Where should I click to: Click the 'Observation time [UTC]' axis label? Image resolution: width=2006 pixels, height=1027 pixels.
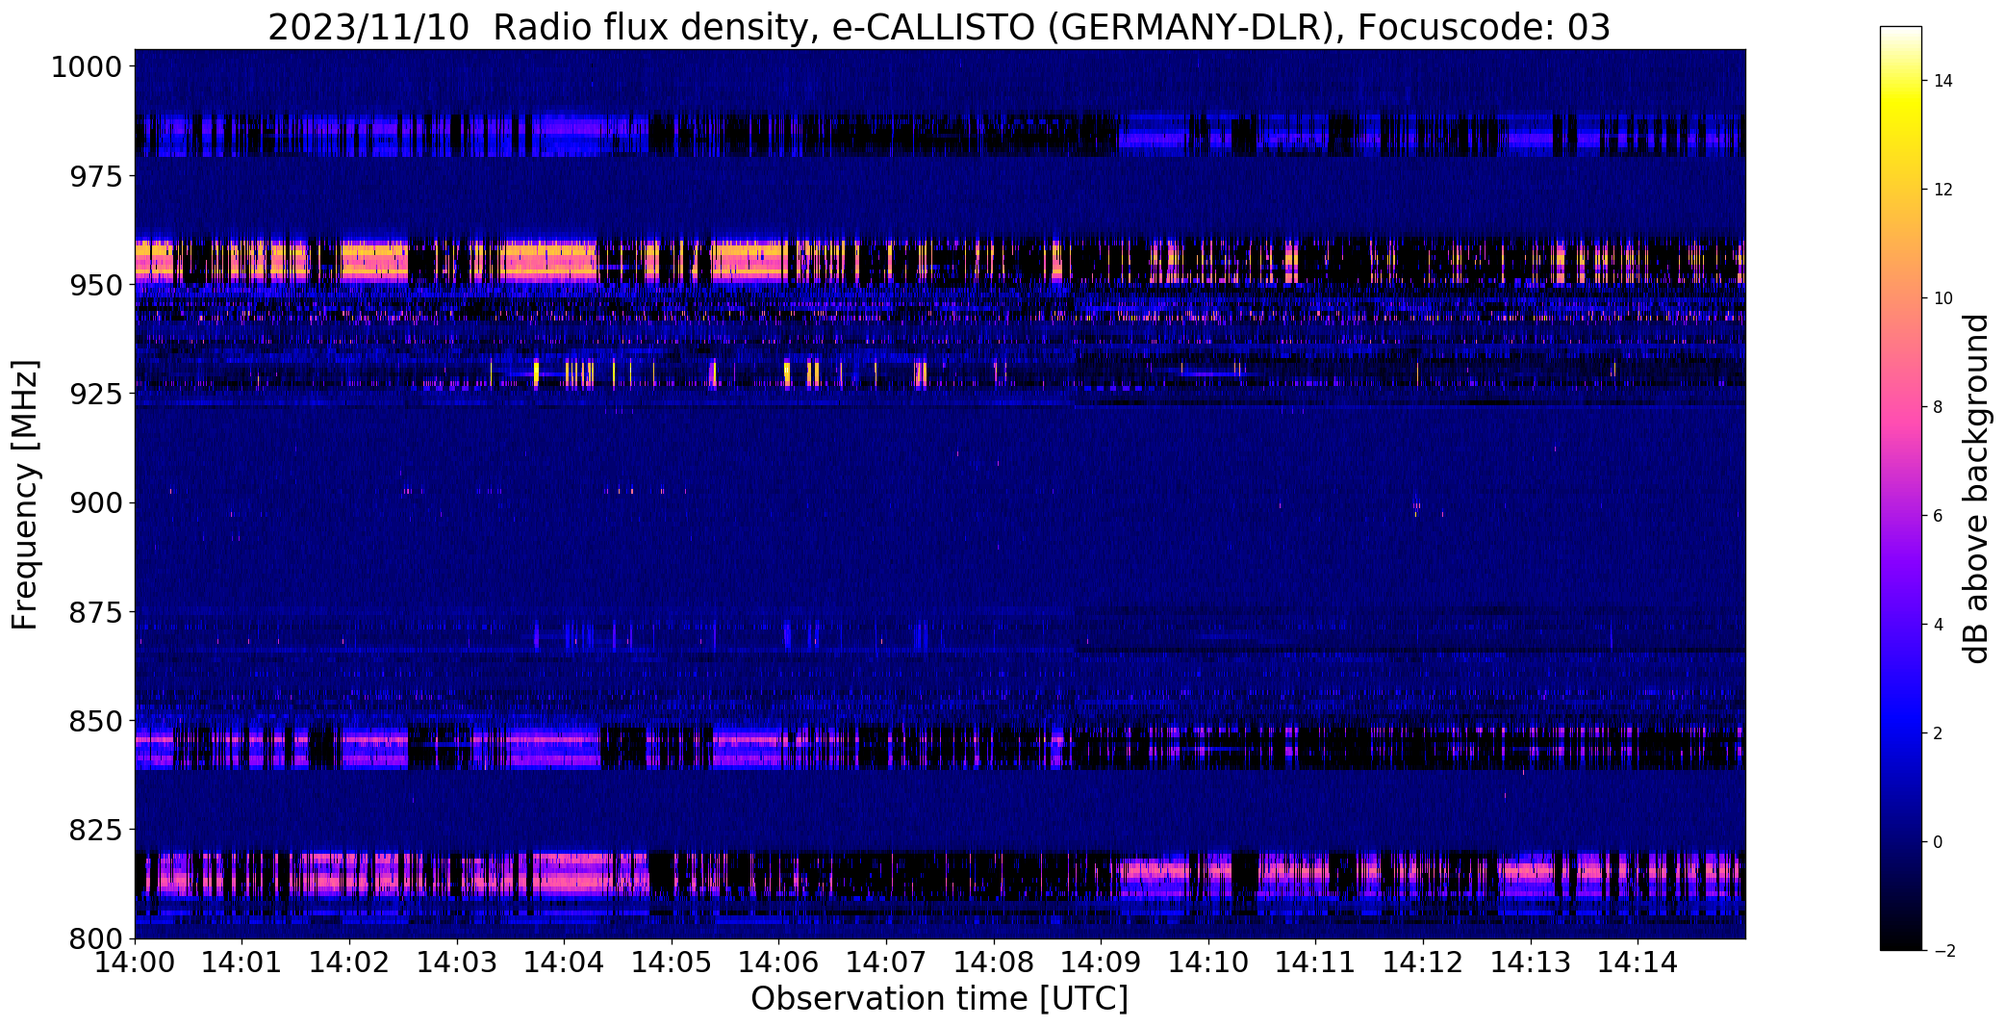939,999
